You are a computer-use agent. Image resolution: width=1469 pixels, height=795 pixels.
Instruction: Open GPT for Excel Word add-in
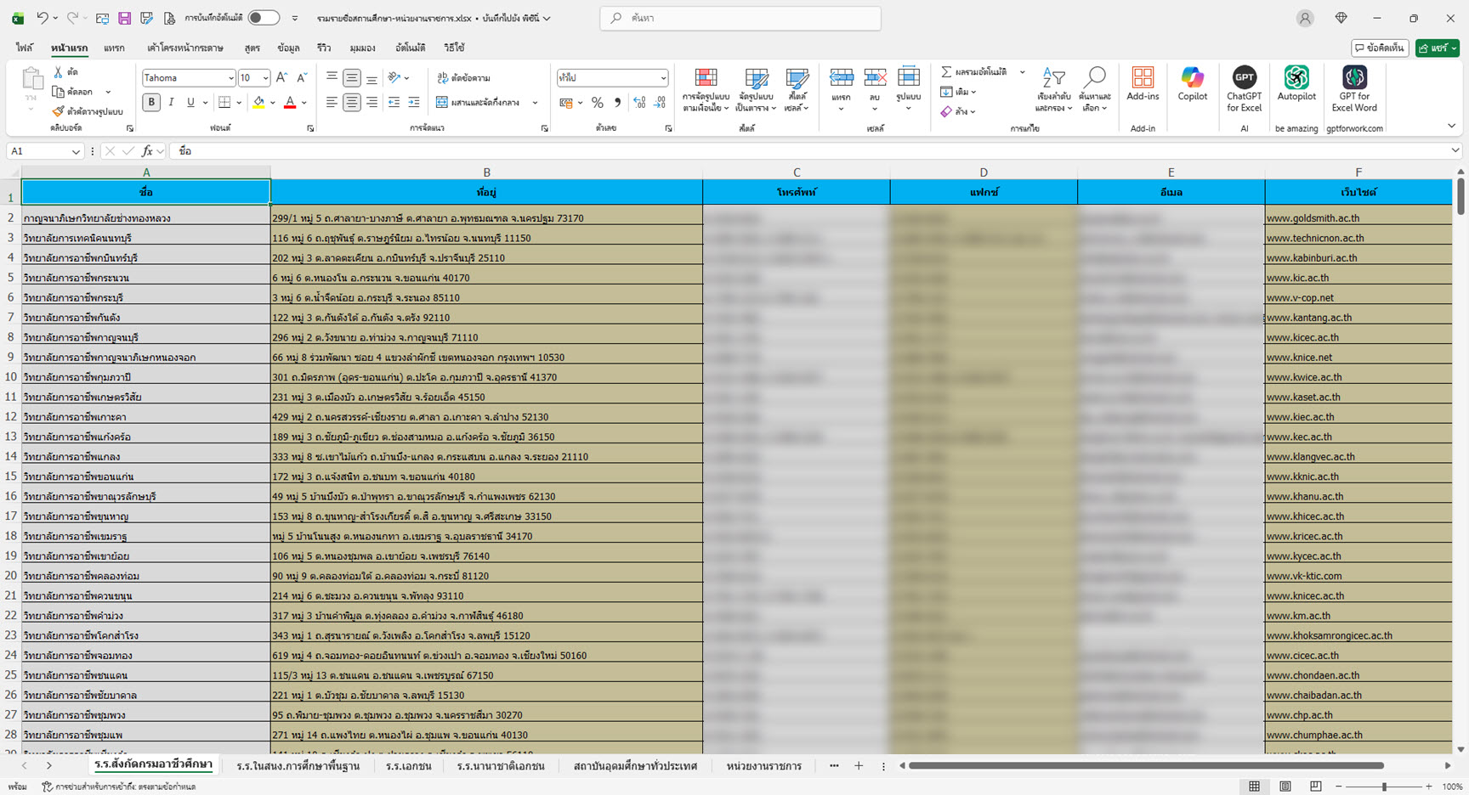(1353, 79)
